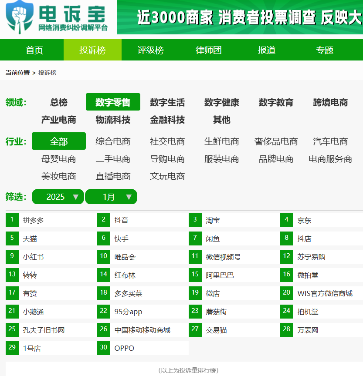The image size is (363, 376).
Task: Filter by 金融科技 domain
Action: tap(167, 120)
